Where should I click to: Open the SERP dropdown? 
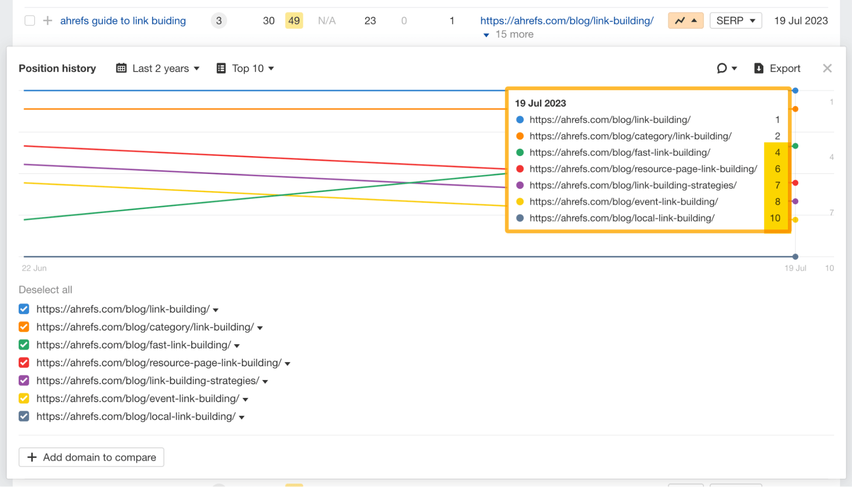(x=735, y=20)
